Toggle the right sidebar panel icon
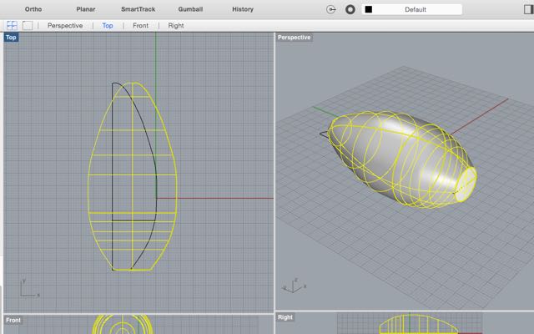 pos(528,9)
